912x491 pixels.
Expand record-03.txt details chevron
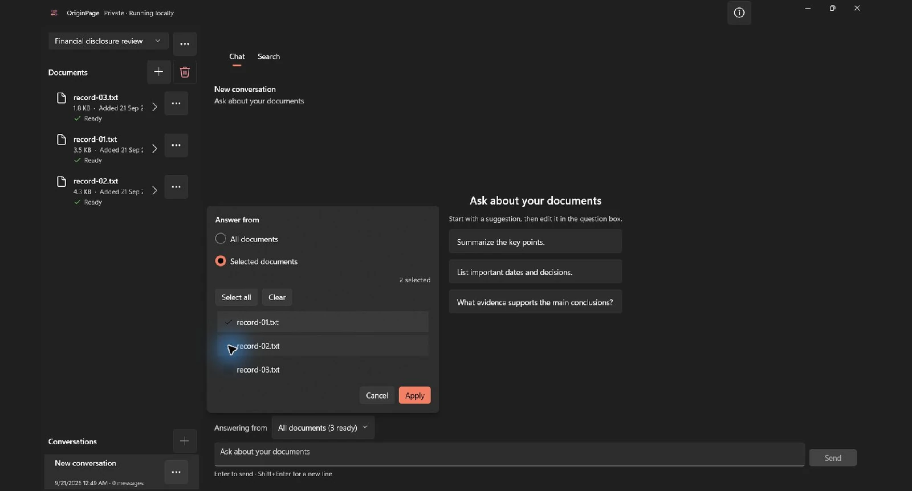coord(154,107)
